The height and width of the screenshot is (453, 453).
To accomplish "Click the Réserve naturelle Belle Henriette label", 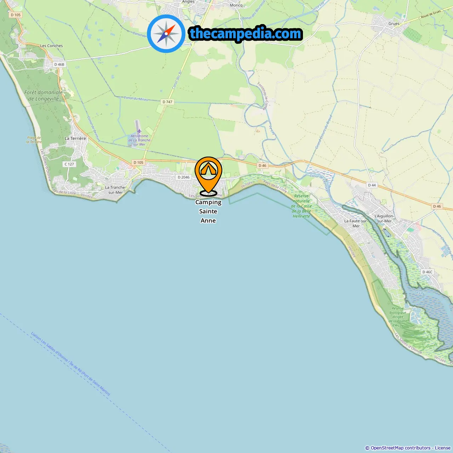I will [x=302, y=206].
